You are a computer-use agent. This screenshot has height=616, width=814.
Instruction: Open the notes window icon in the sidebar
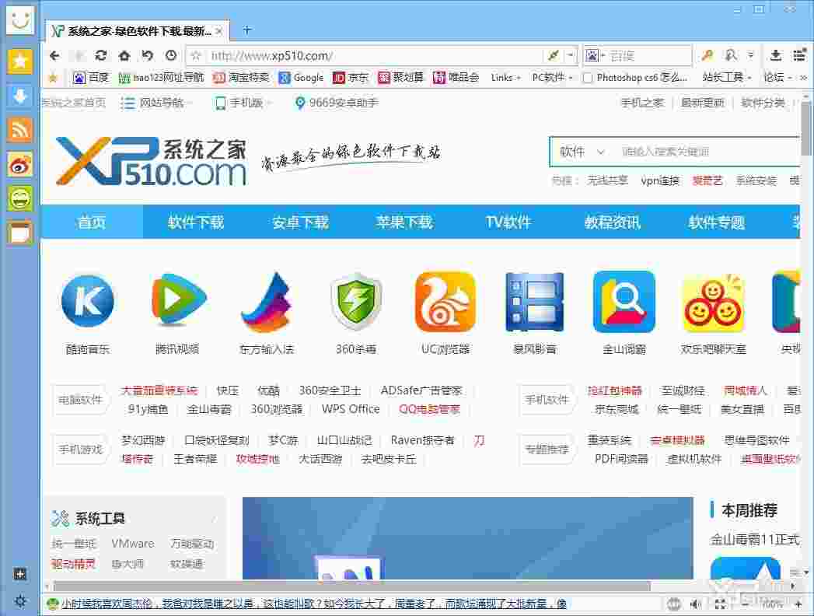(19, 233)
